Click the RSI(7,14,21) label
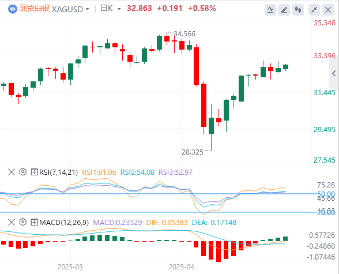Screen dimensions: 339x274 coord(58,172)
